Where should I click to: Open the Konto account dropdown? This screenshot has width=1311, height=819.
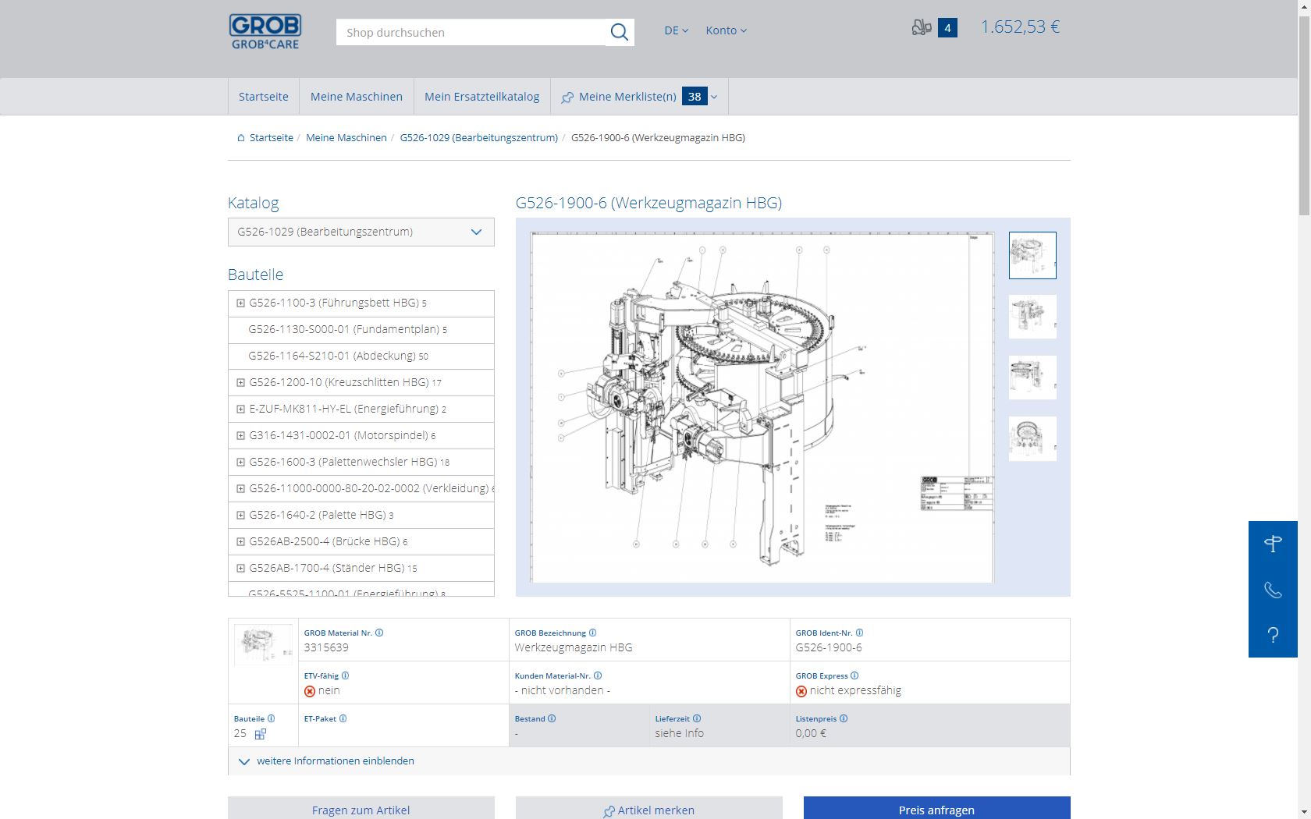[726, 31]
